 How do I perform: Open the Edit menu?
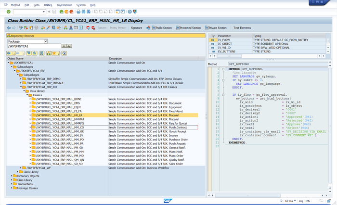[x=26, y=5]
